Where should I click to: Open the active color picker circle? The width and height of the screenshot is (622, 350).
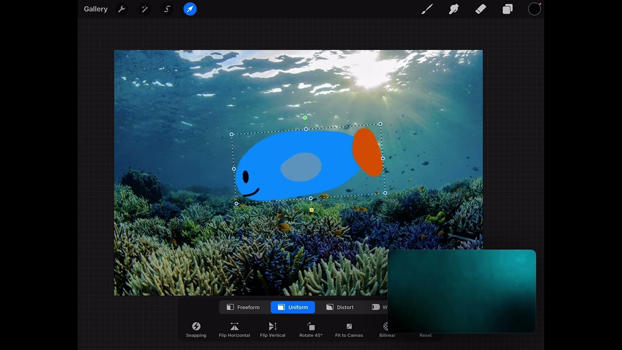pyautogui.click(x=535, y=9)
